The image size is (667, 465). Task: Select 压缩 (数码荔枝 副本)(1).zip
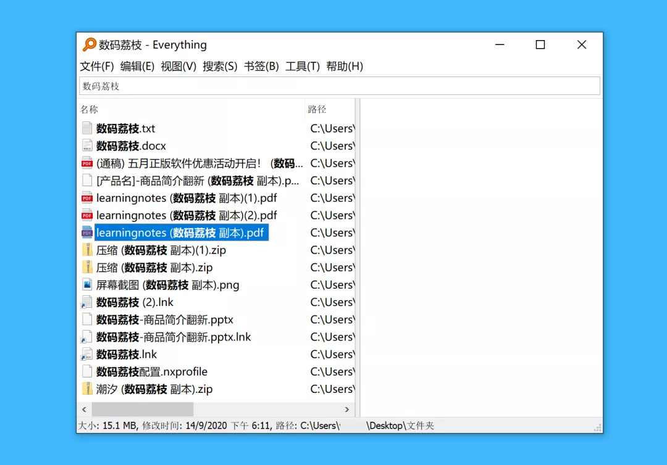click(161, 250)
